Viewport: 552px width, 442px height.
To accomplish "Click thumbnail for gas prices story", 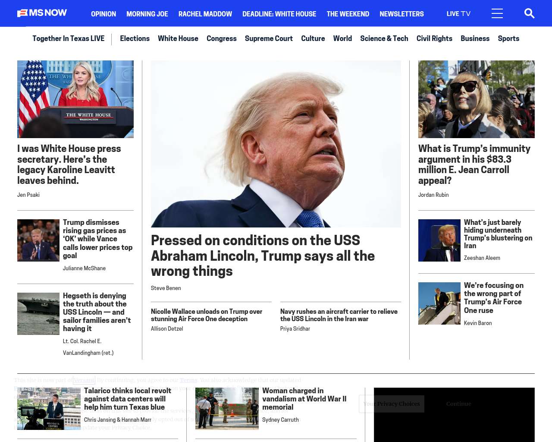I will 38,240.
